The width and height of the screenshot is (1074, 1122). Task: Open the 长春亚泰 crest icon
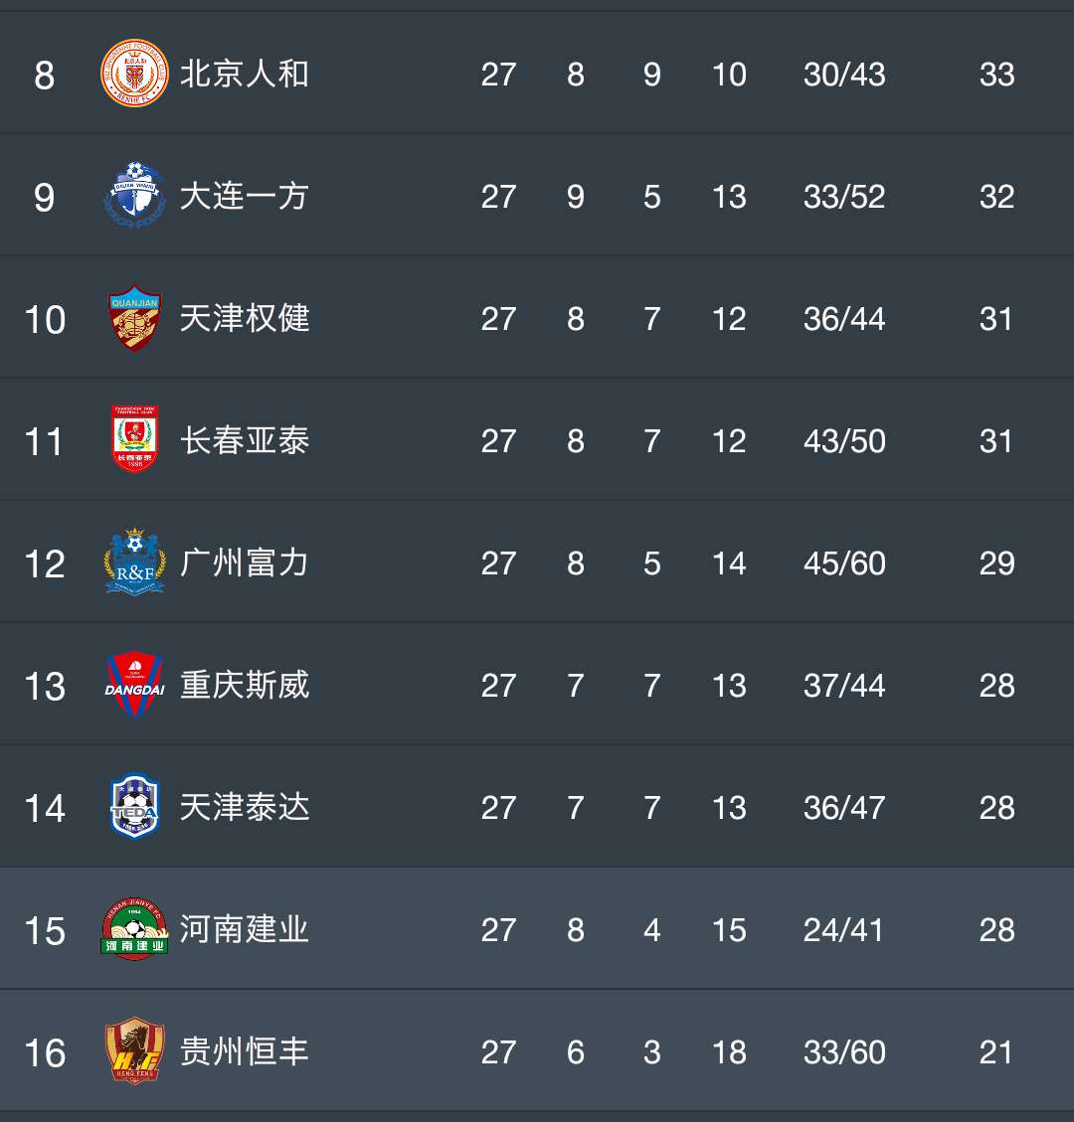point(136,440)
